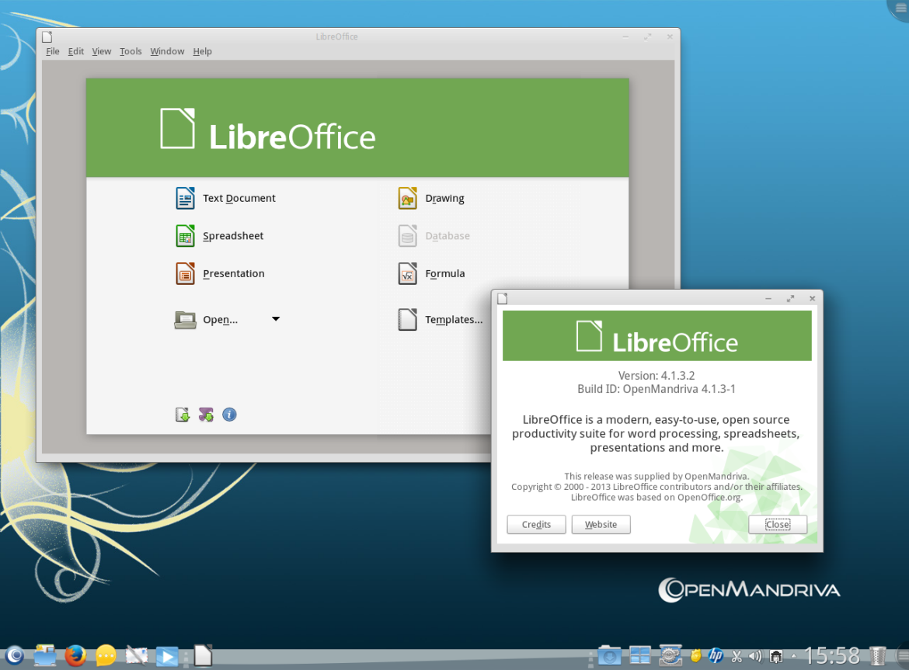Open the Window menu
This screenshot has height=670, width=909.
coord(167,51)
